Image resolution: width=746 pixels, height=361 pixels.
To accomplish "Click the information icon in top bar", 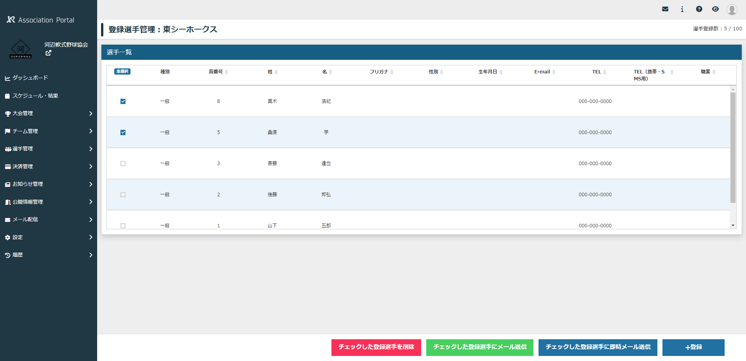I will click(682, 9).
